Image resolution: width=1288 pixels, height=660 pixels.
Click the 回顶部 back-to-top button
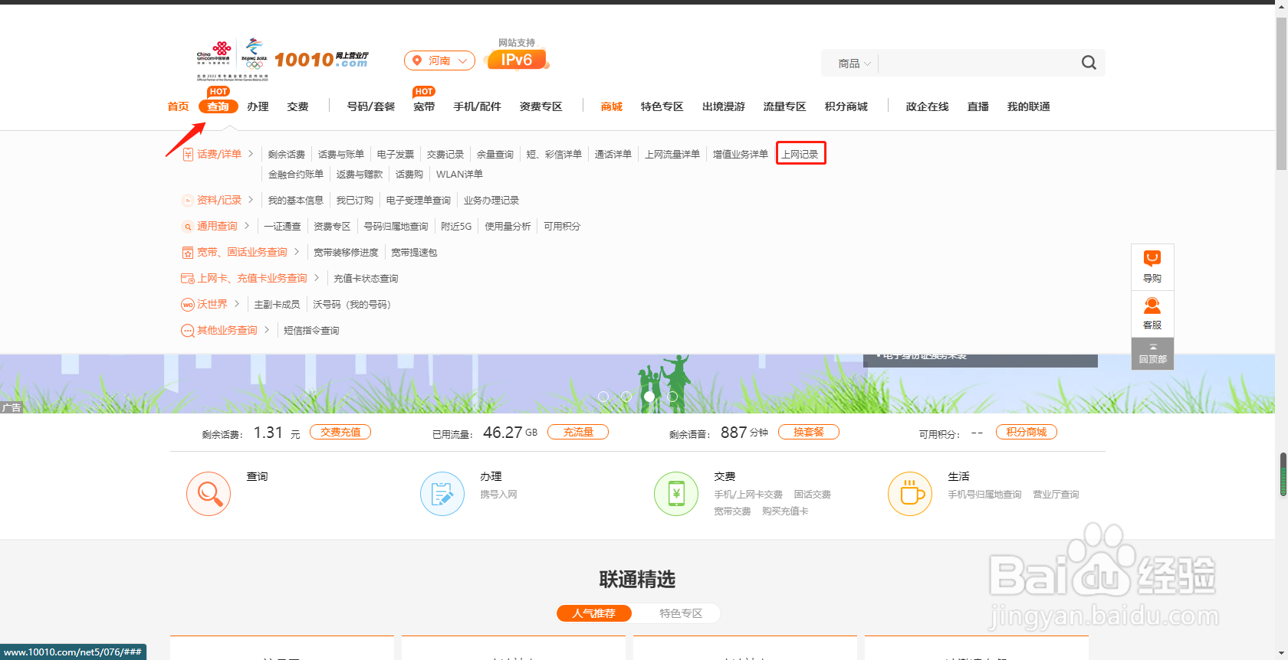tap(1152, 353)
